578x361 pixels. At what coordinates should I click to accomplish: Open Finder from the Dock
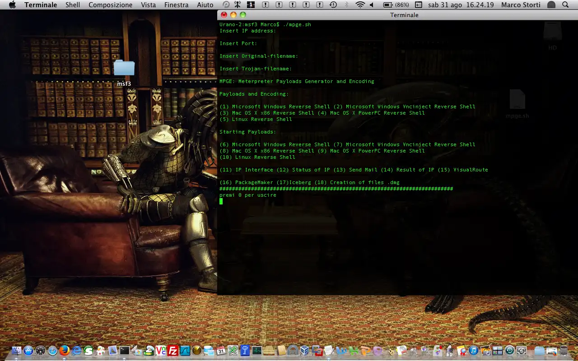(x=16, y=351)
